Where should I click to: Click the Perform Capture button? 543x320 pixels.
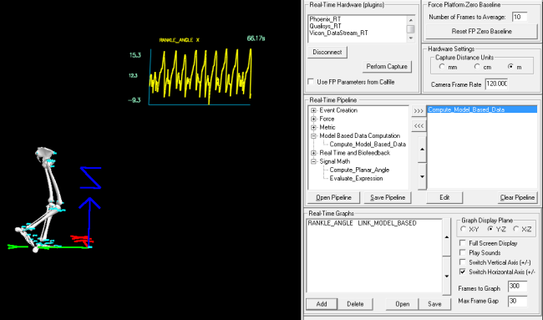(x=387, y=67)
